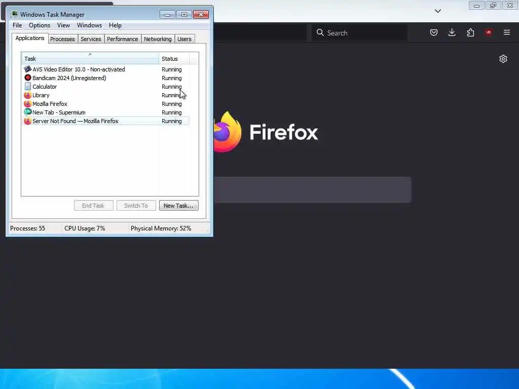The image size is (519, 389).
Task: Restore down the Firefox window
Action: pyautogui.click(x=493, y=5)
